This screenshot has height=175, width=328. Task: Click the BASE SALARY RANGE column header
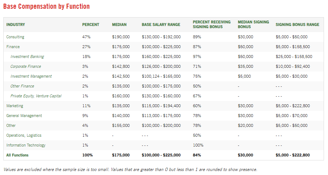click(161, 25)
